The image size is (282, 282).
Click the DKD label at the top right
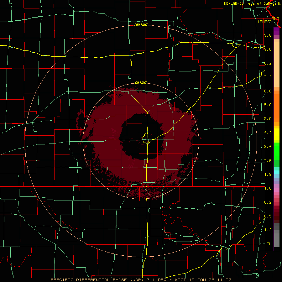pyautogui.click(x=275, y=19)
